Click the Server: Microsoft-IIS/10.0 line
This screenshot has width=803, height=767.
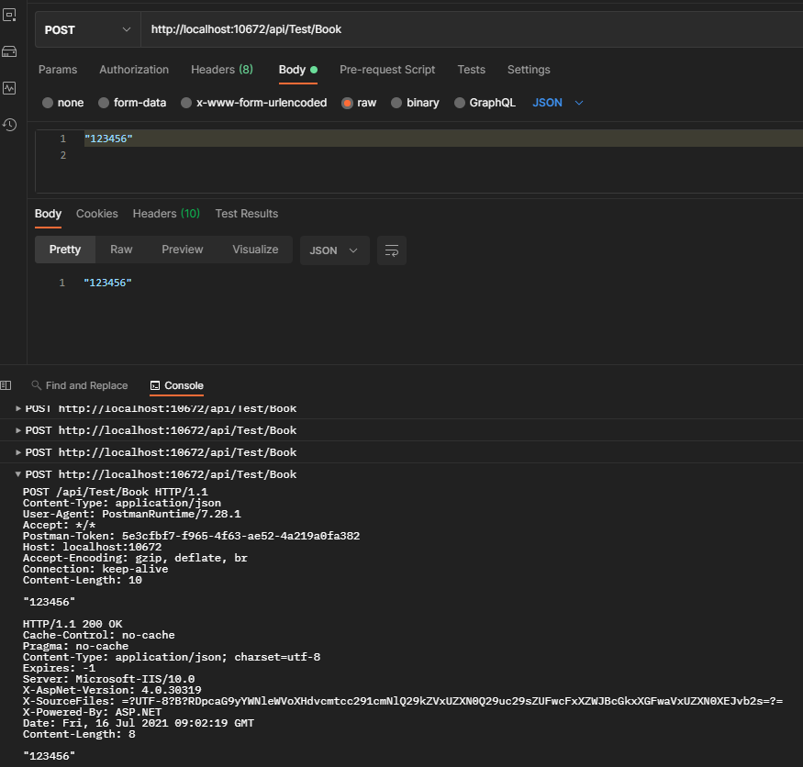108,680
